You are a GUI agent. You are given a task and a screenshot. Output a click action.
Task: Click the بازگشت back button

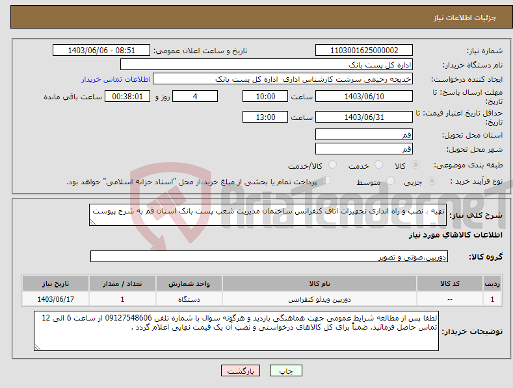point(241,370)
